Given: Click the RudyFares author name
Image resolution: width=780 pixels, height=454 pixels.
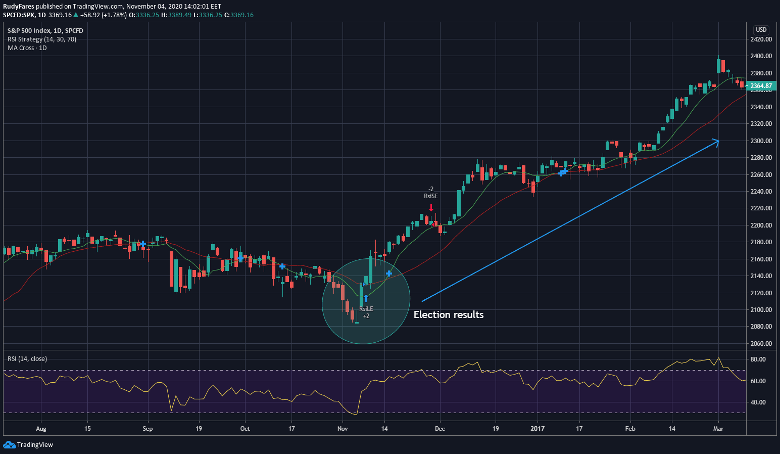Looking at the screenshot, I should click(19, 7).
